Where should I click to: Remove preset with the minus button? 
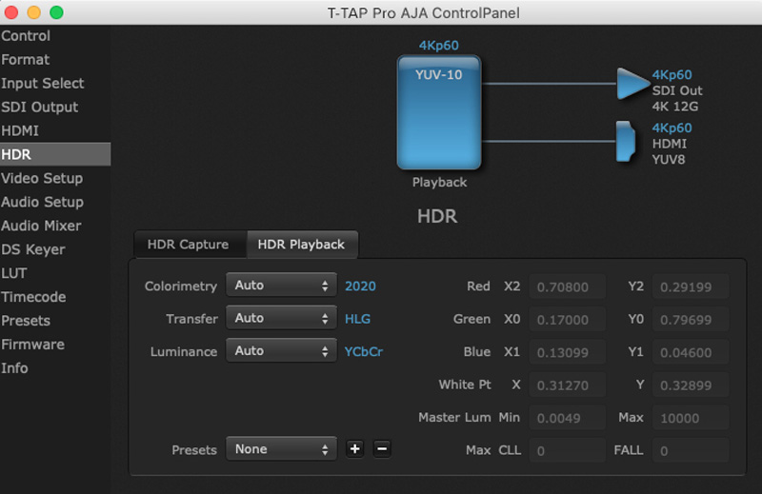coord(382,449)
